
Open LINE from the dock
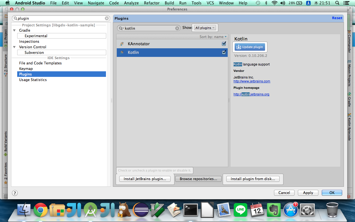(240, 210)
